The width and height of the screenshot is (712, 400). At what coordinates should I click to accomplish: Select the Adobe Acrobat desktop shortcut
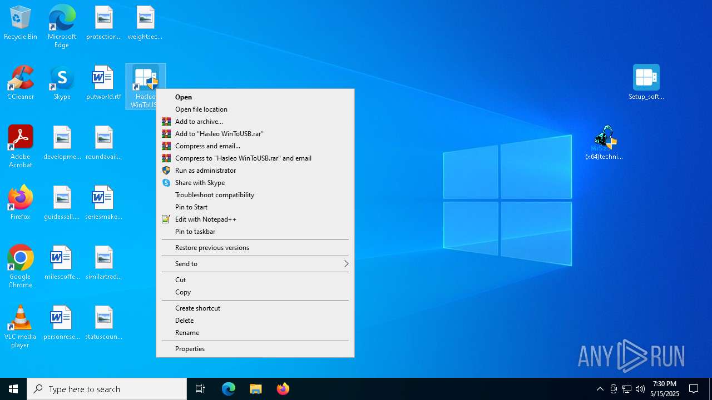pos(21,147)
